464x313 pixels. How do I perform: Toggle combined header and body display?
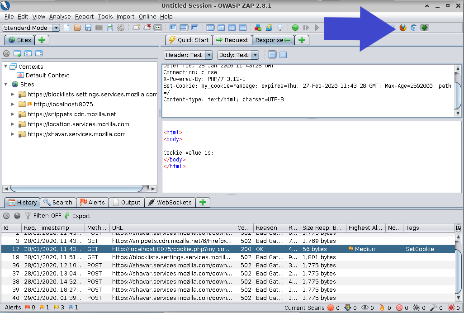[x=283, y=55]
